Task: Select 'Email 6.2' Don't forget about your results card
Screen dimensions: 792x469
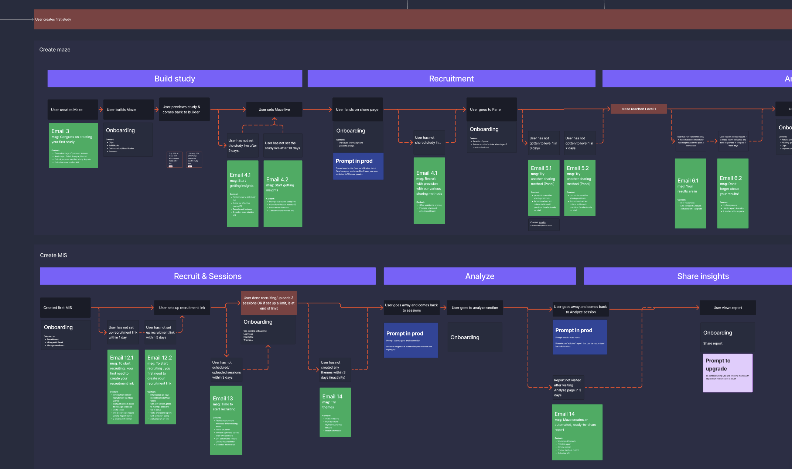Action: pyautogui.click(x=733, y=193)
